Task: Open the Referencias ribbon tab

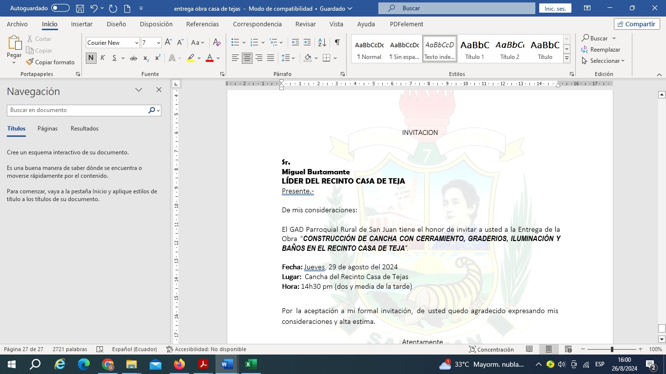Action: tap(202, 24)
